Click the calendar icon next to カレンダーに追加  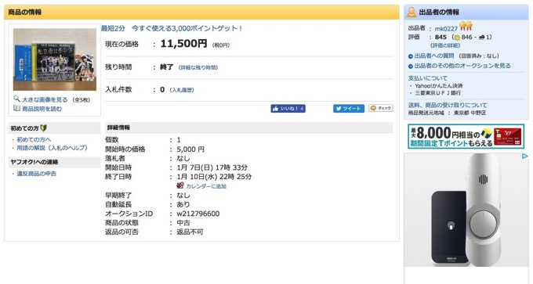click(x=180, y=185)
